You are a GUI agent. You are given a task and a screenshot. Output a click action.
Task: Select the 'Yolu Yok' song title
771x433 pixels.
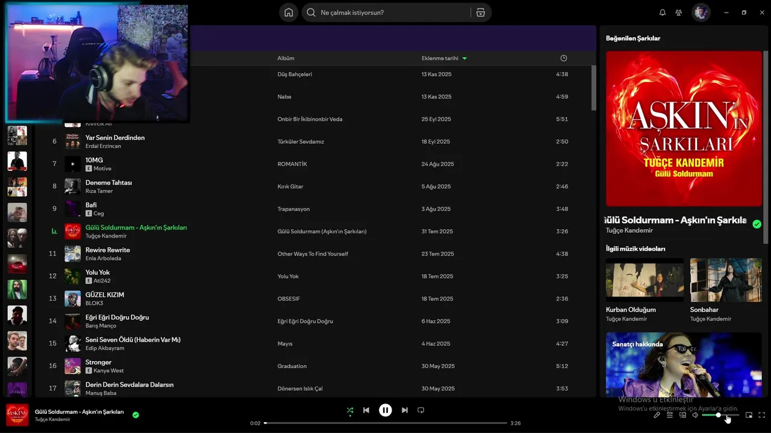pyautogui.click(x=98, y=272)
